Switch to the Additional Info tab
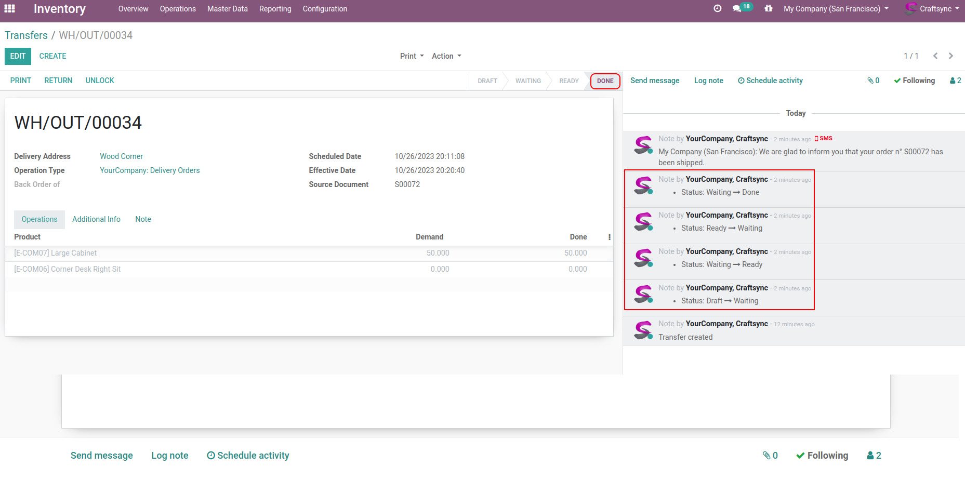The image size is (965, 480). click(x=96, y=219)
